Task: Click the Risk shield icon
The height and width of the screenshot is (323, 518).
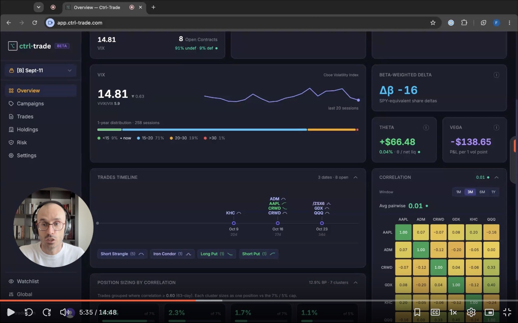Action: [x=11, y=142]
